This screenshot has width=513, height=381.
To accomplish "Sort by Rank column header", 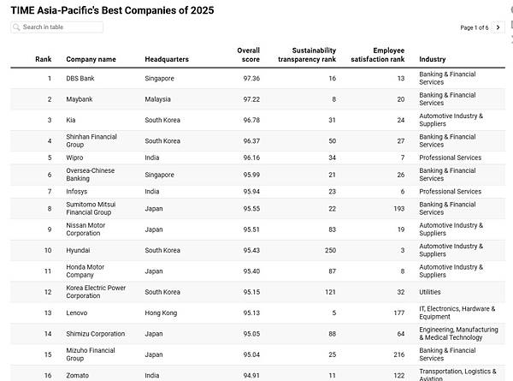I will (x=44, y=59).
